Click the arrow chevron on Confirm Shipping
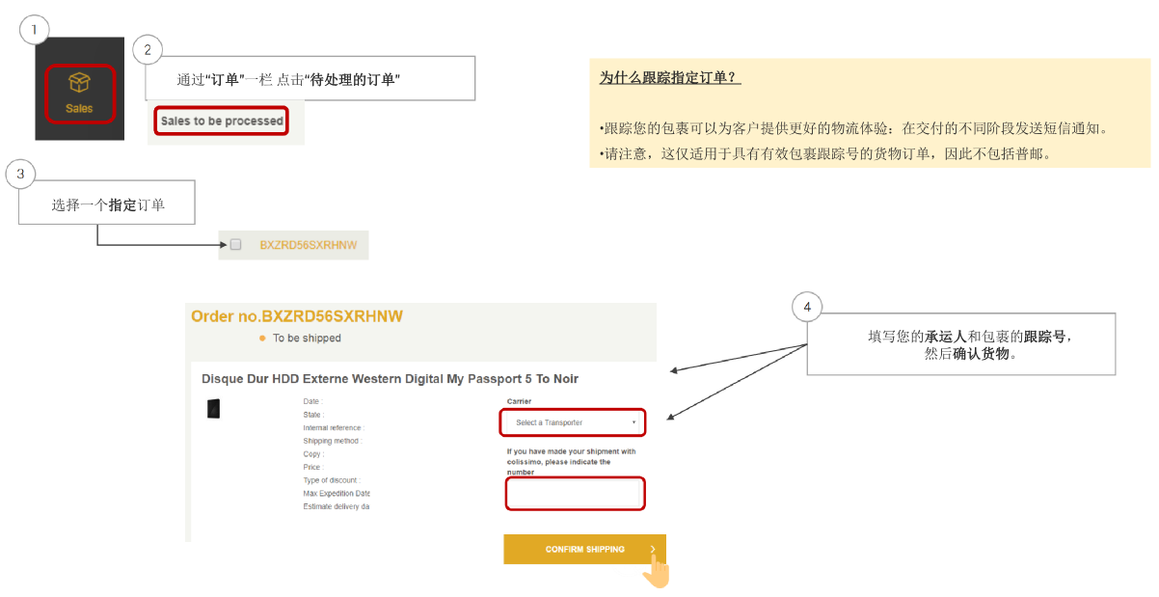Screen dimensions: 1159x597 coord(653,550)
